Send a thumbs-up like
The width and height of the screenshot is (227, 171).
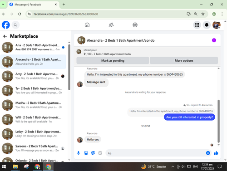pos(216,153)
